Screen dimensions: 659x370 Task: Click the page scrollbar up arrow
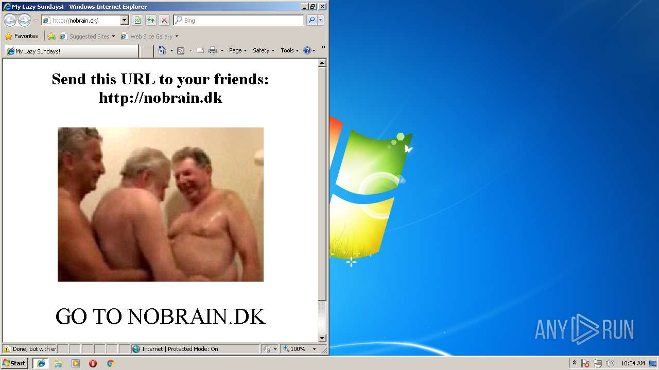322,63
